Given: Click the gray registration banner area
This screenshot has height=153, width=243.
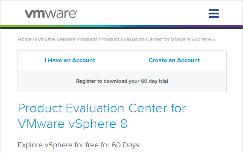Looking at the screenshot, I should pos(122,81).
